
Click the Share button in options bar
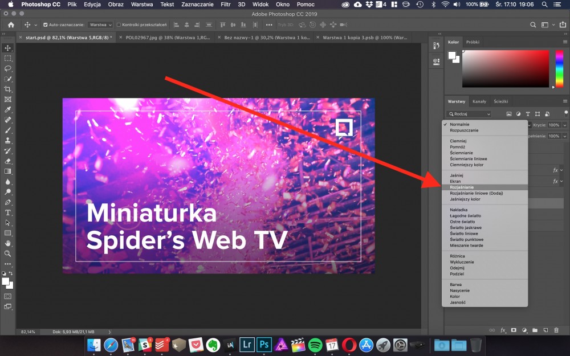click(563, 24)
